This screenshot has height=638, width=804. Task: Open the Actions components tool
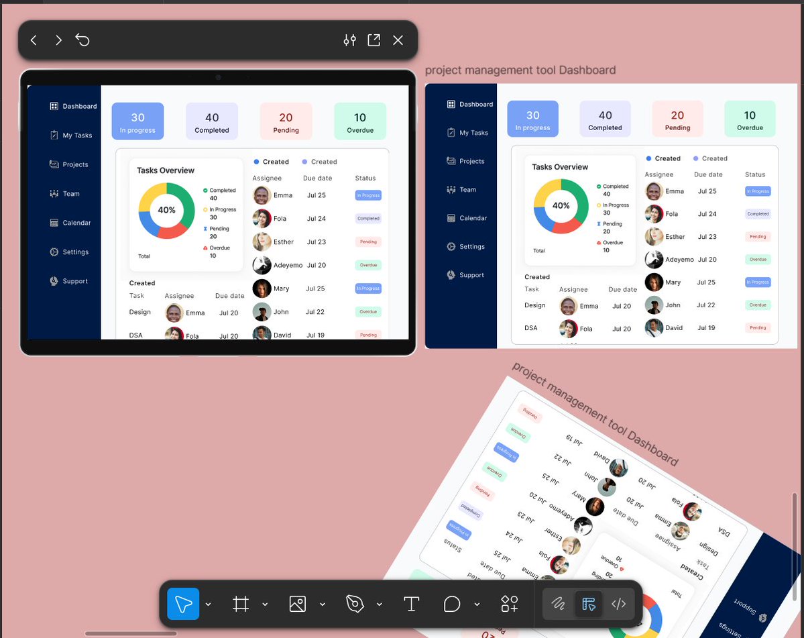pyautogui.click(x=509, y=604)
